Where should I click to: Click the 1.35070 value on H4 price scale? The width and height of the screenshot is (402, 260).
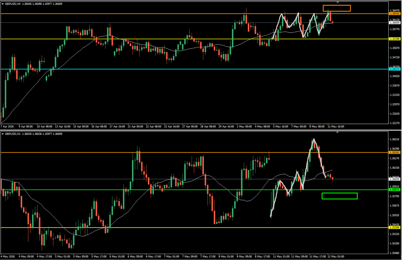pyautogui.click(x=395, y=48)
